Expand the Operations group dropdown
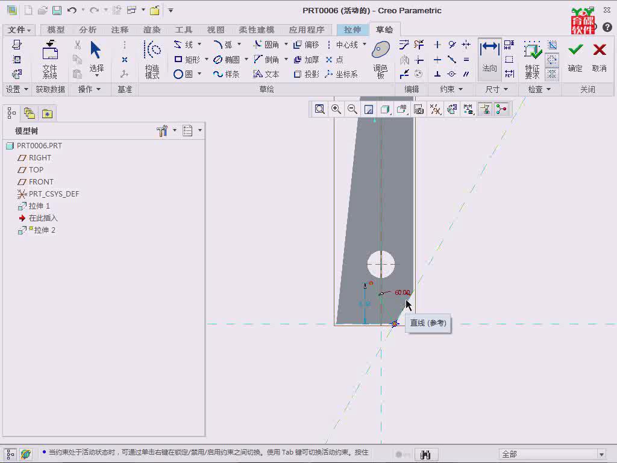Image resolution: width=617 pixels, height=463 pixels. click(x=89, y=89)
